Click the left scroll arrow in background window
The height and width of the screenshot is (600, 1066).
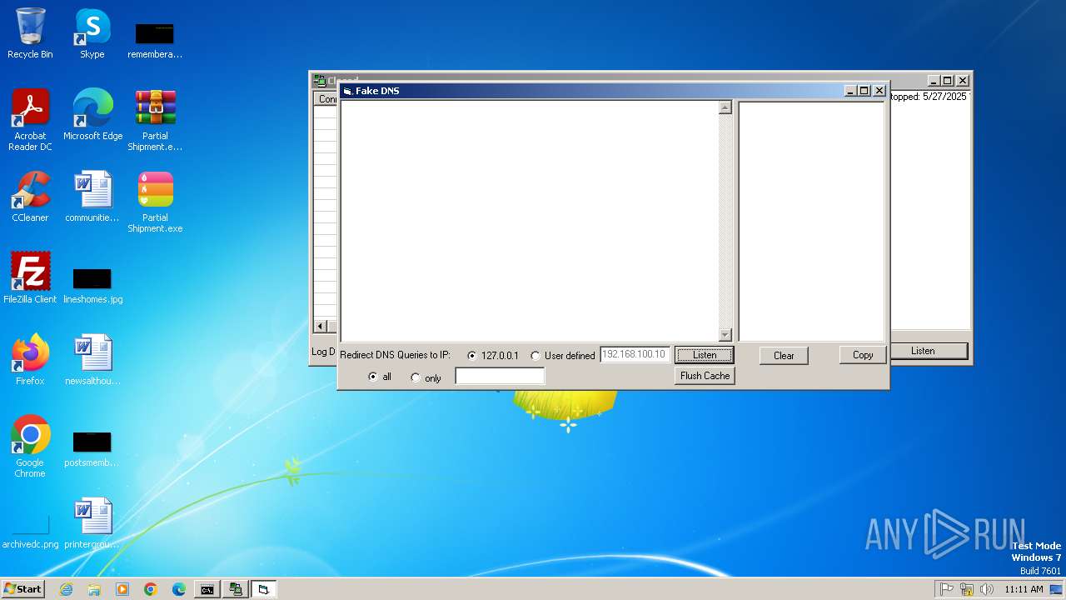point(321,327)
